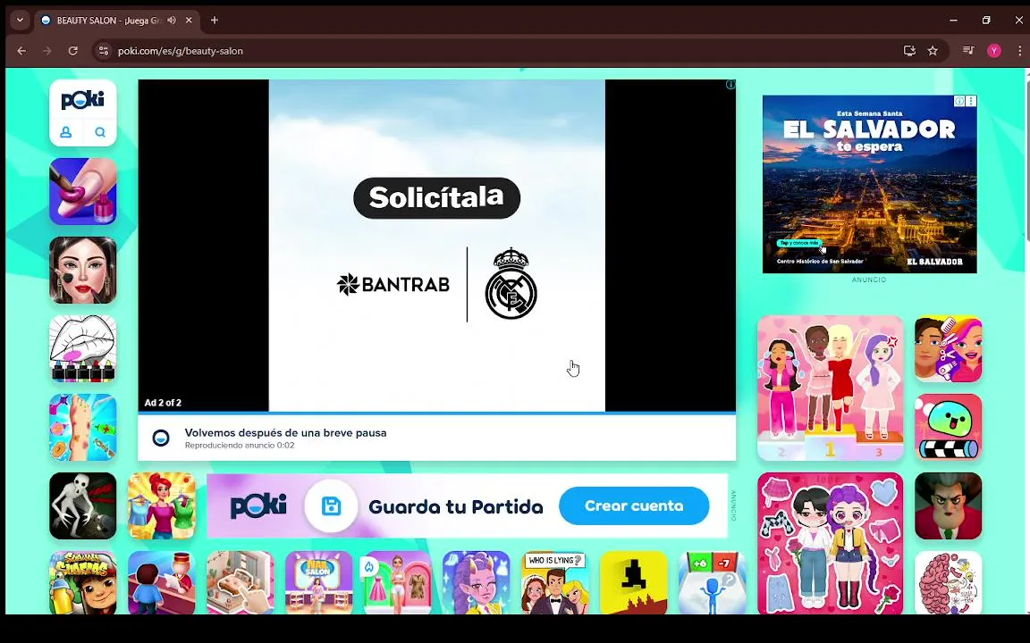This screenshot has width=1030, height=643.
Task: Open the white skeleton monster game
Action: click(83, 505)
